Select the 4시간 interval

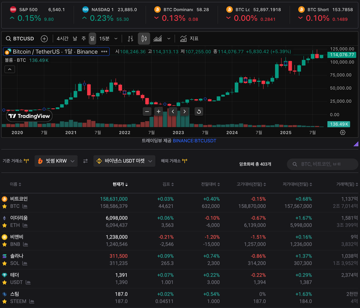(x=62, y=39)
